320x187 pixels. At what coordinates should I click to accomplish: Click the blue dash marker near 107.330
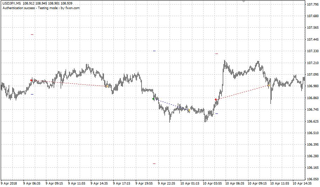[x=154, y=51]
